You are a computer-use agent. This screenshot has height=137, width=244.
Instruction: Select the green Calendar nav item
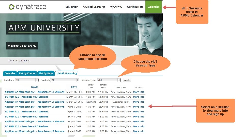click(x=154, y=7)
